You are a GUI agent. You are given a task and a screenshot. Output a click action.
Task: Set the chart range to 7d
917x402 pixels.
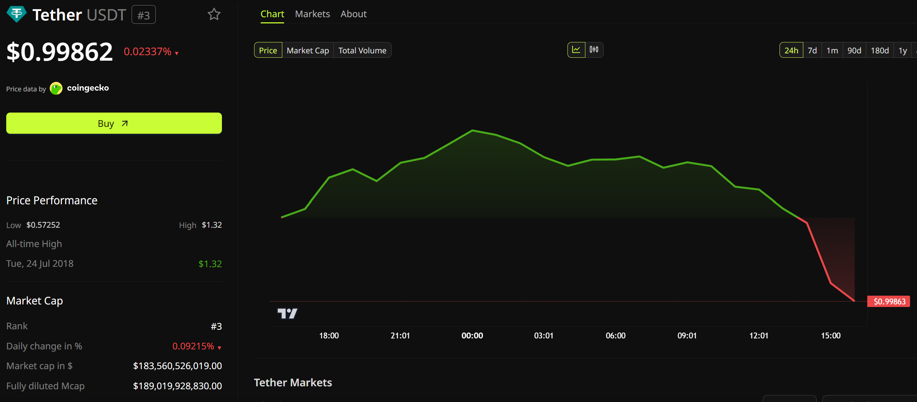tap(812, 50)
